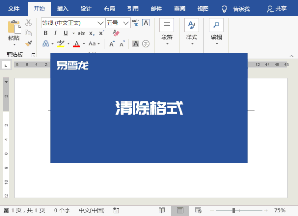This screenshot has height=216, width=298.
Task: Click the 告诉我 search box
Action: click(242, 9)
